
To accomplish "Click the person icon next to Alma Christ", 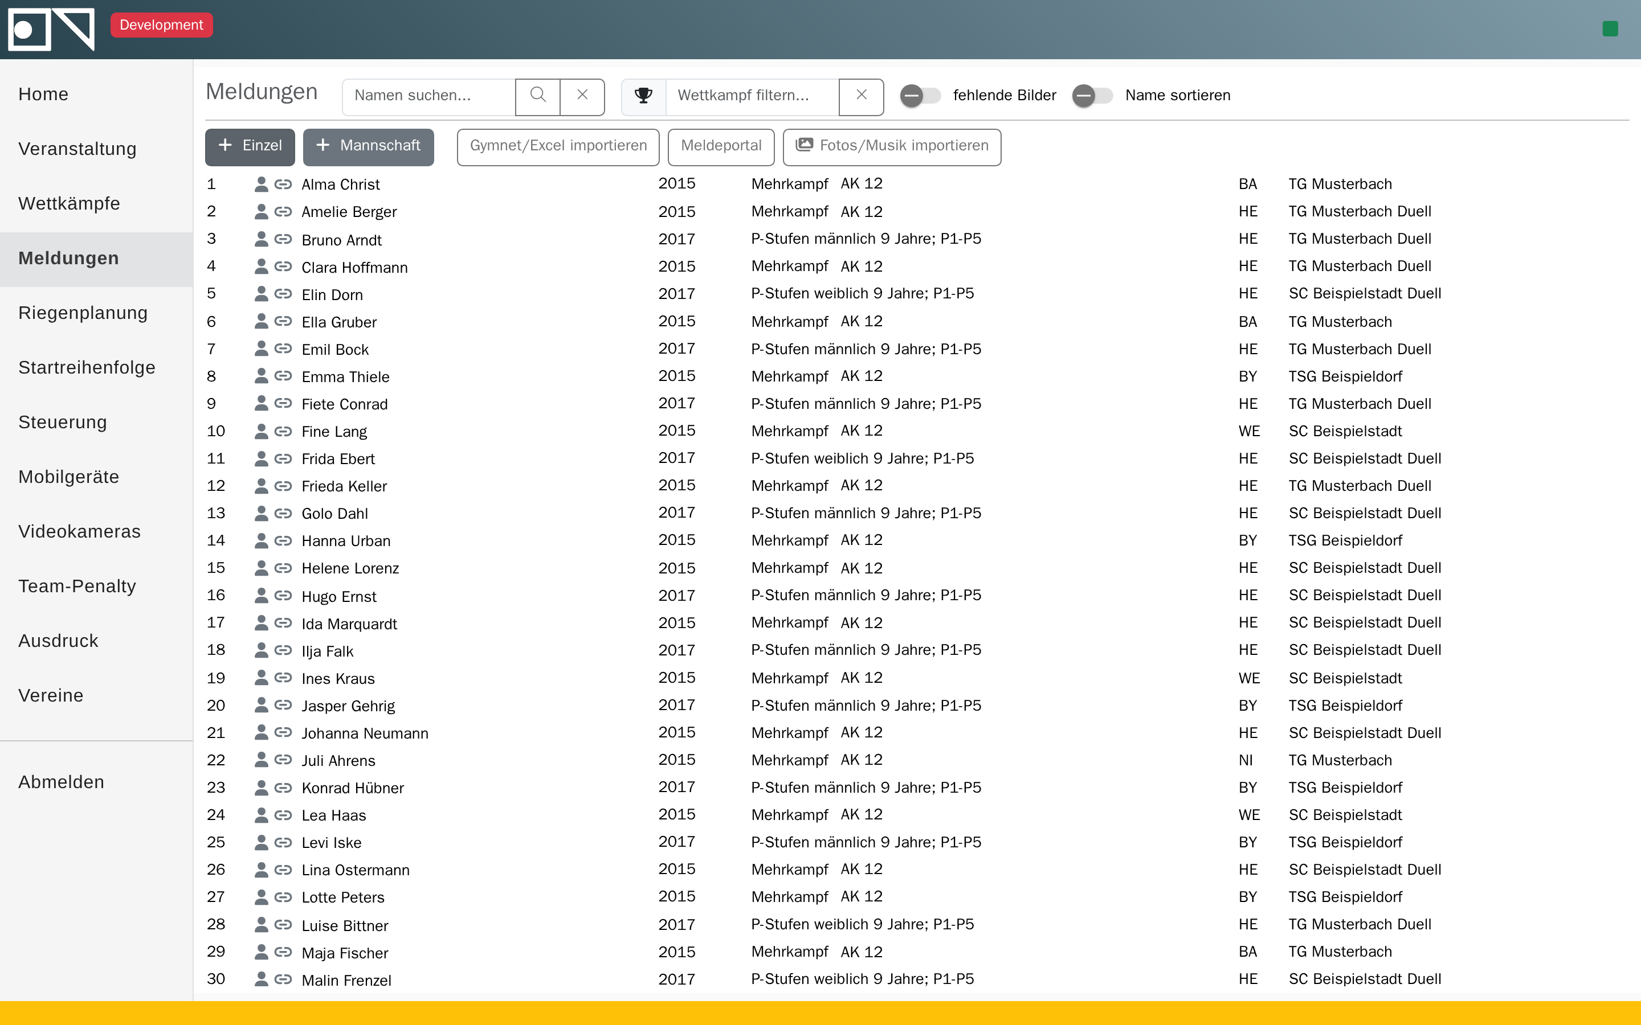I will (261, 184).
